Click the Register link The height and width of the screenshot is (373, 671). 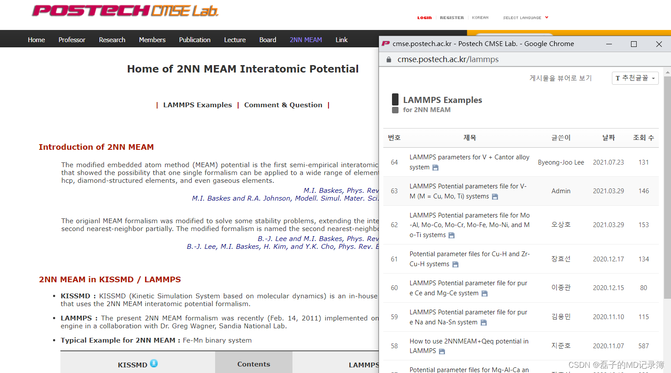click(x=452, y=18)
